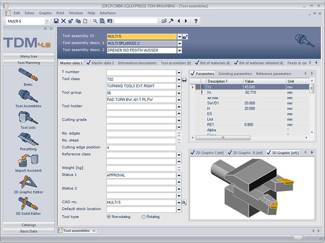Open the Presetting module in the sidebar
The height and width of the screenshot is (243, 325).
[28, 140]
